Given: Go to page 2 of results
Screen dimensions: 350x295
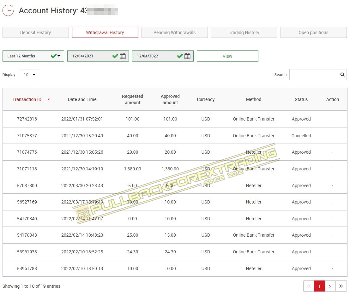Looking at the screenshot, I should tap(330, 286).
